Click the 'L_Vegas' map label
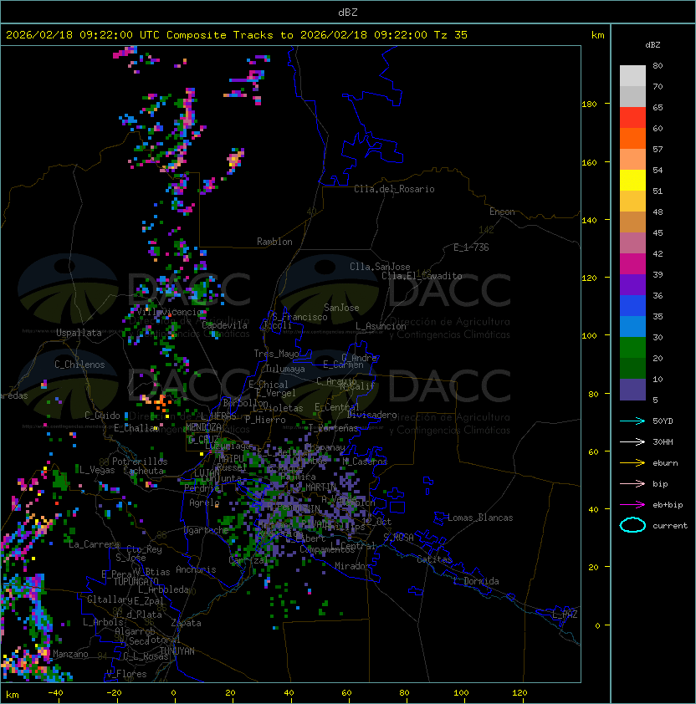The image size is (696, 704). point(97,470)
